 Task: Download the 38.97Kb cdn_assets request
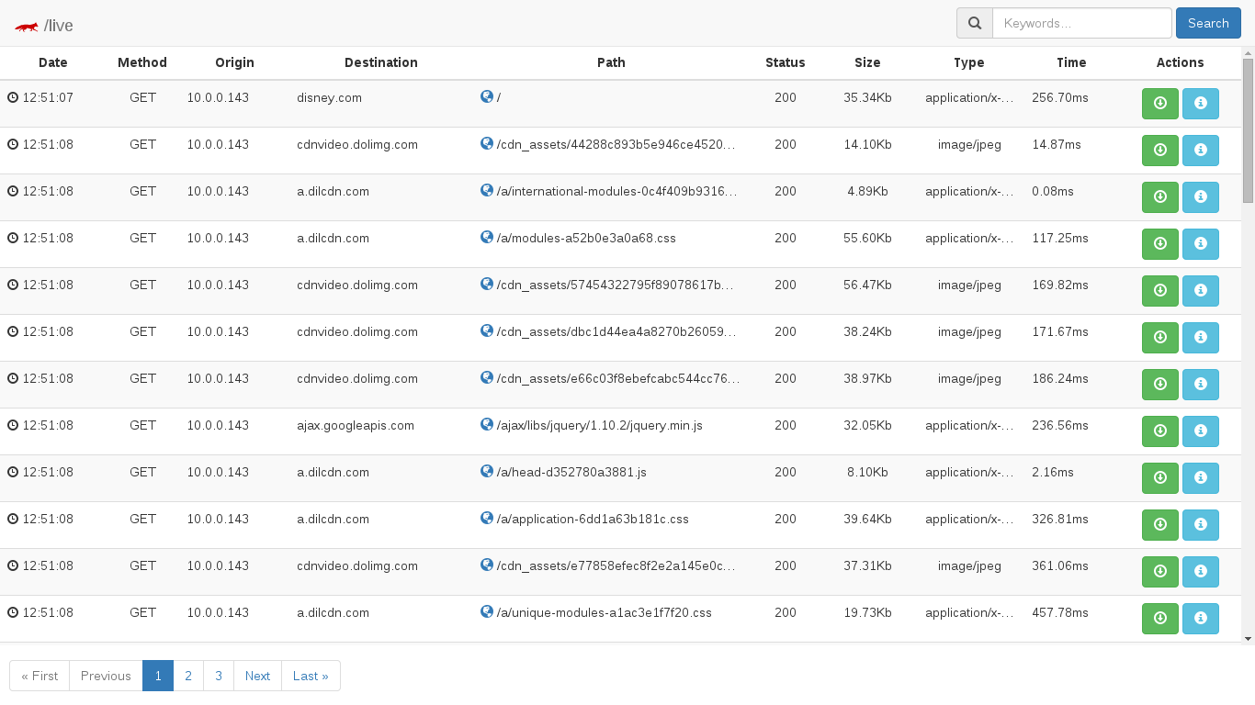point(1160,385)
